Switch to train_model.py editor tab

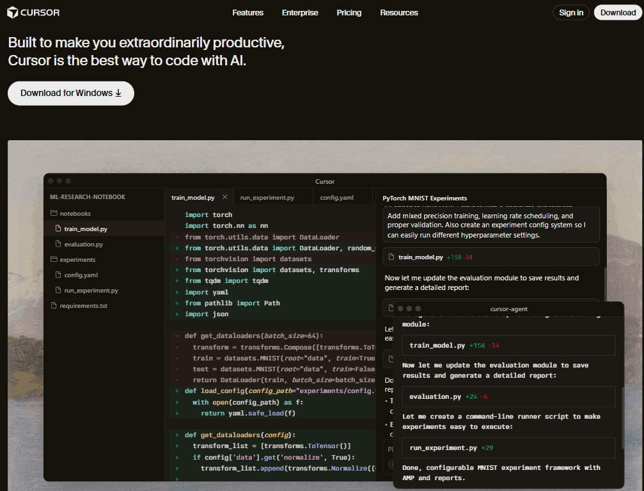pyautogui.click(x=193, y=197)
